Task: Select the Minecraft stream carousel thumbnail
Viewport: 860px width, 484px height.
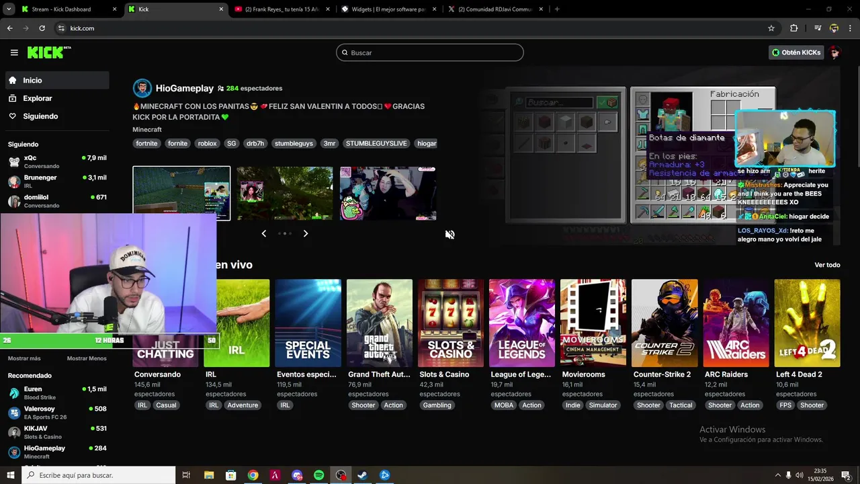Action: 181,194
